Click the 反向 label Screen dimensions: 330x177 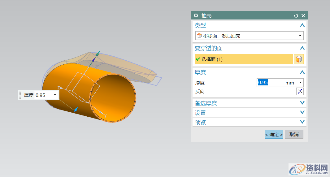tap(200, 92)
